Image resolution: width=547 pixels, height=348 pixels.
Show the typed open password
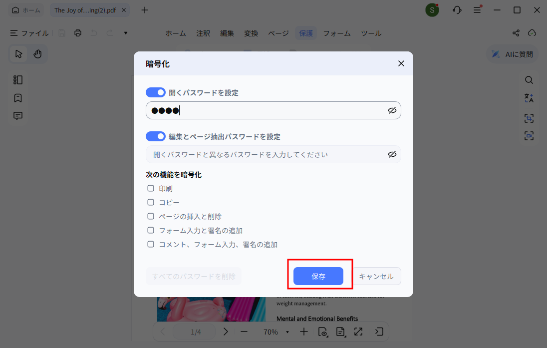[392, 110]
